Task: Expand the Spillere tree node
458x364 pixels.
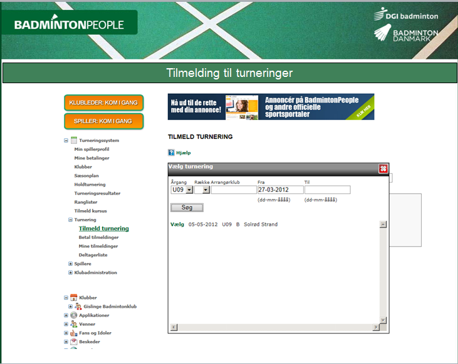Action: [70, 264]
